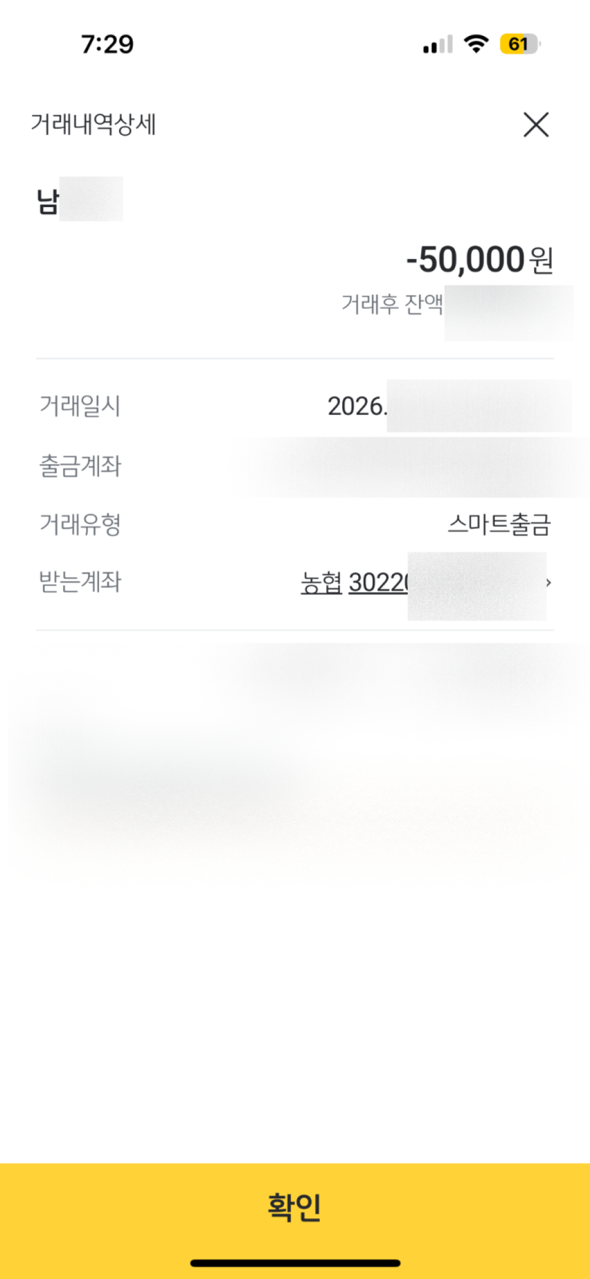Image resolution: width=590 pixels, height=1279 pixels.
Task: Tap the 받는계좌 row label
Action: tap(80, 582)
